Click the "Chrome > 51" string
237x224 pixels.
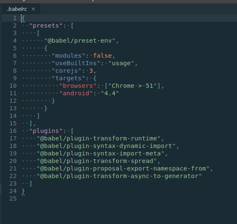[133, 86]
